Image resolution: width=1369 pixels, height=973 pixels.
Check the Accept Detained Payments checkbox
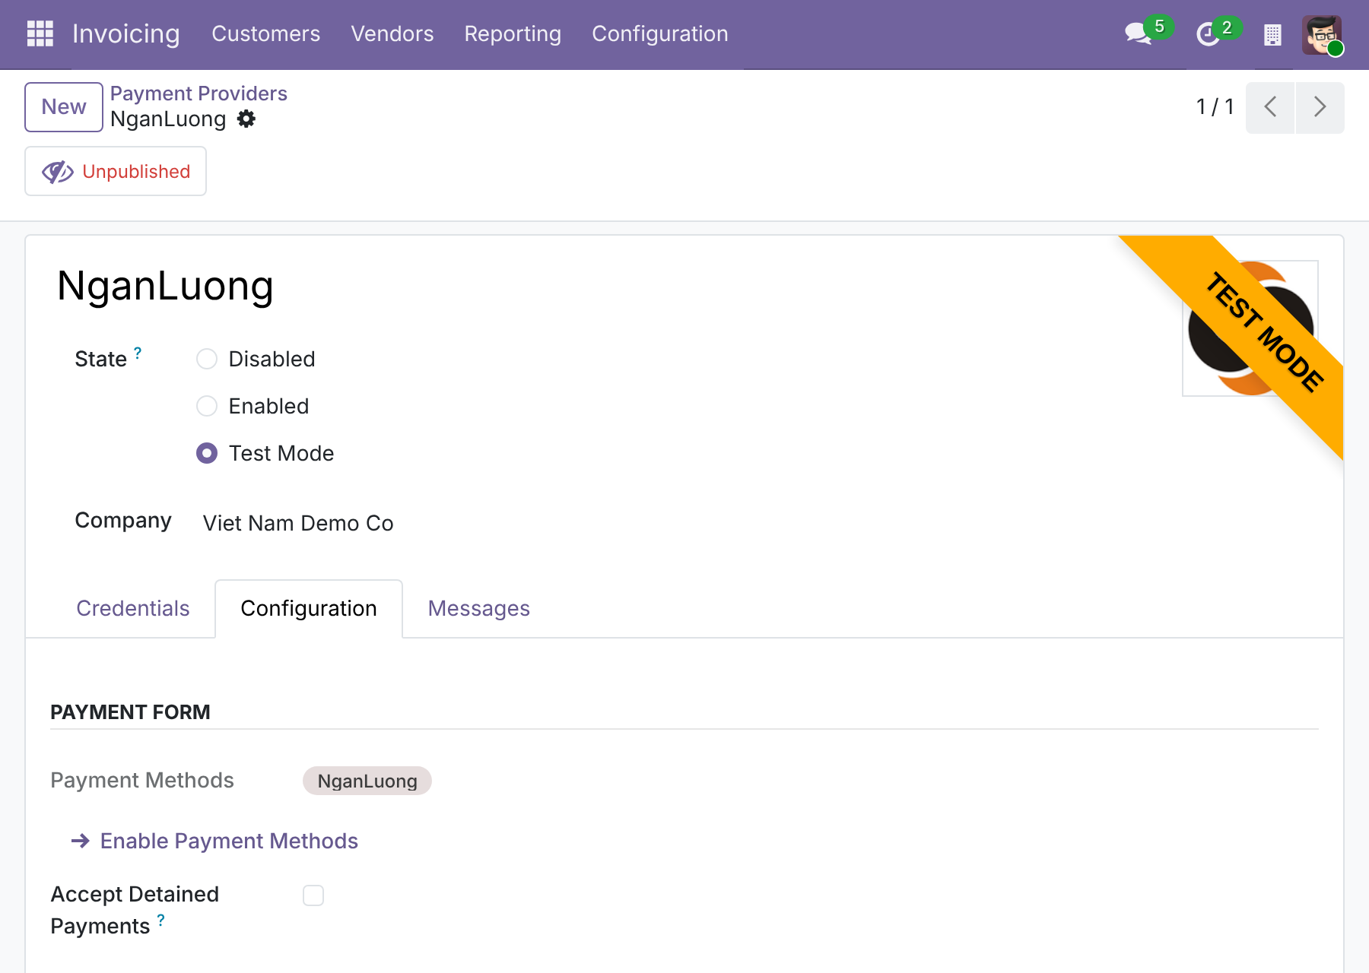(313, 895)
